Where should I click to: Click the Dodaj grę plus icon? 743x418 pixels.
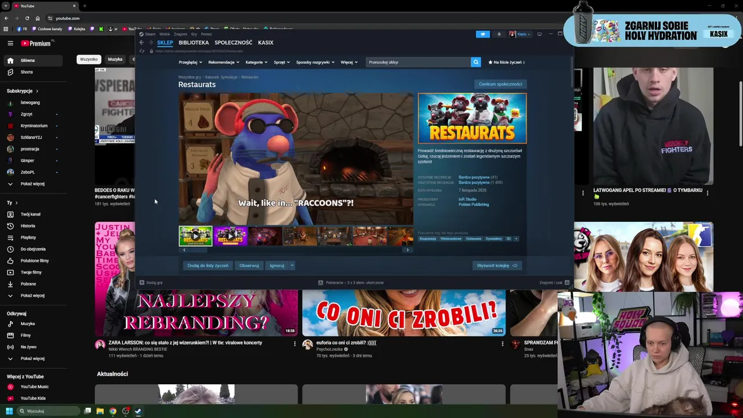[142, 283]
